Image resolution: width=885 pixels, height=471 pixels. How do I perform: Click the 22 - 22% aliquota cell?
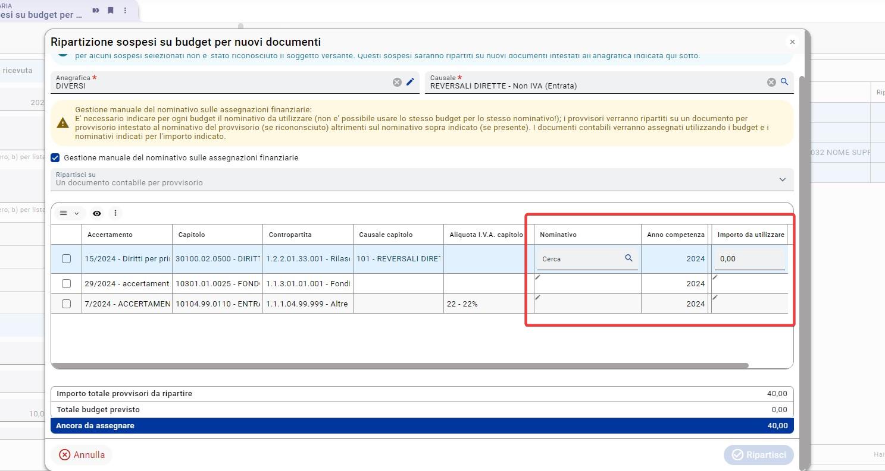489,304
